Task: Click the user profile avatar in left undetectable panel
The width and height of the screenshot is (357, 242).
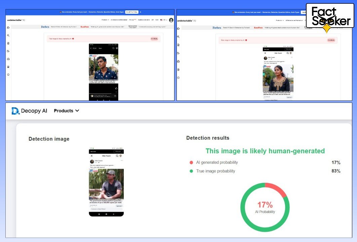Action: click(171, 20)
